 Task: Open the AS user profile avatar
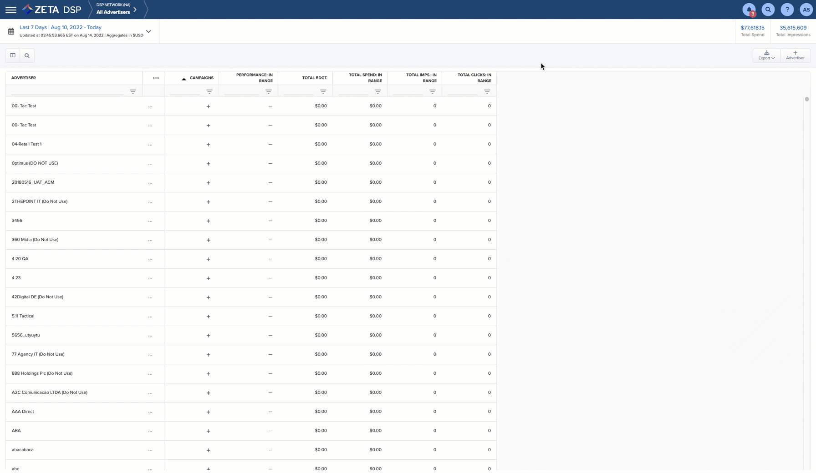pyautogui.click(x=806, y=10)
